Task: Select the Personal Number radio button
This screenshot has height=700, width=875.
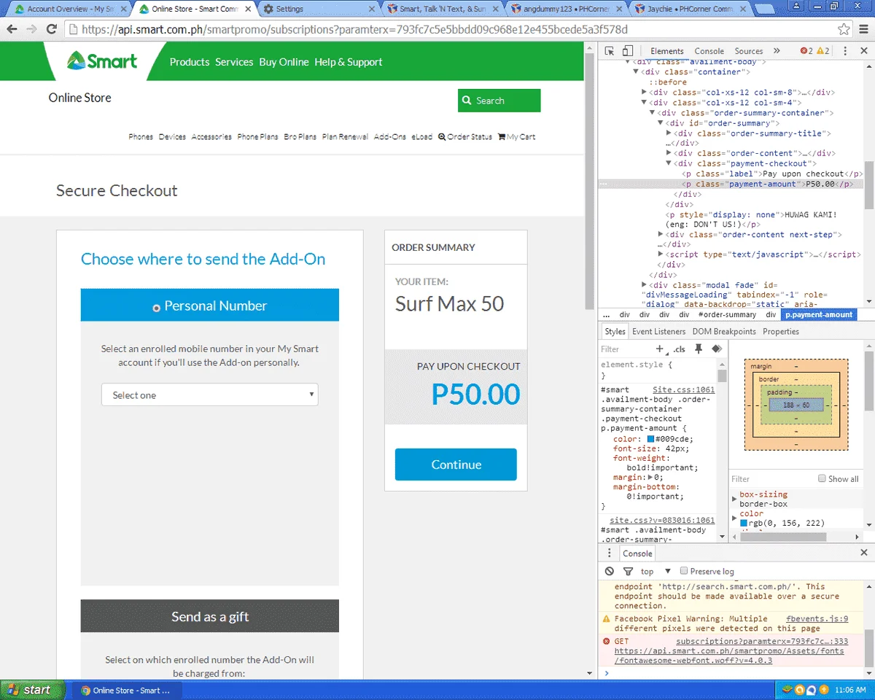Action: coord(156,308)
